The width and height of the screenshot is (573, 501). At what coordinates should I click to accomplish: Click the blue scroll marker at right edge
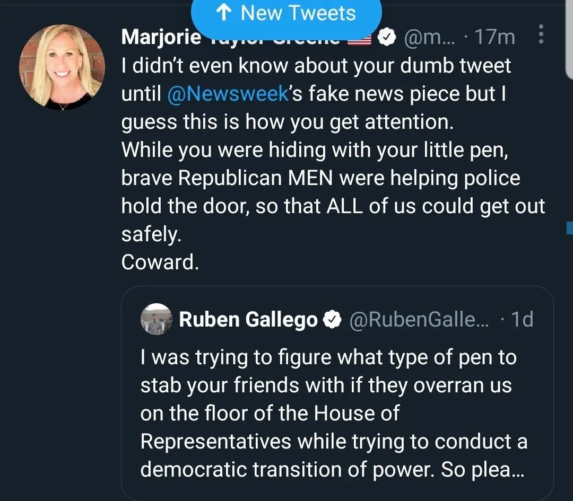pyautogui.click(x=570, y=228)
